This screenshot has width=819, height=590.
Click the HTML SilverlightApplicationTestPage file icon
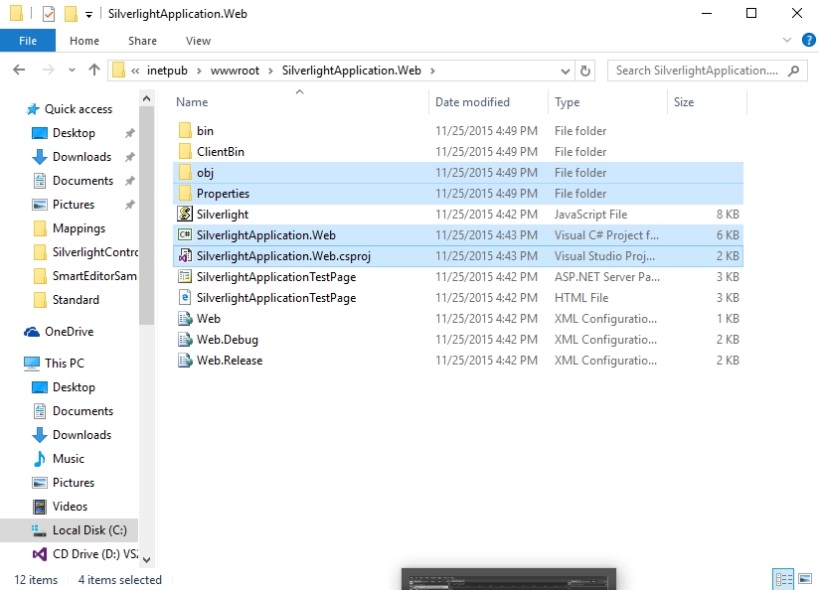(184, 298)
